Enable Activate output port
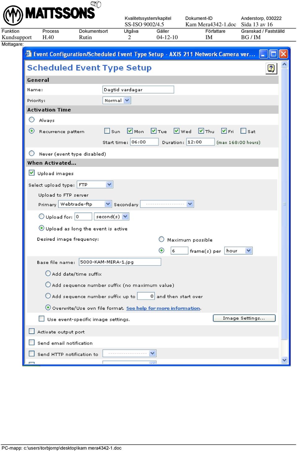The width and height of the screenshot is (297, 451). 32,331
